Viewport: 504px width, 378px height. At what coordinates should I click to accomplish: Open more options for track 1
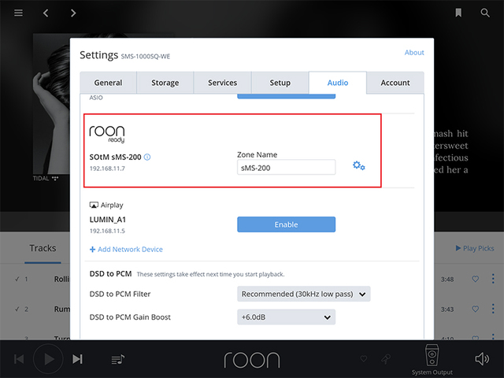pos(493,279)
